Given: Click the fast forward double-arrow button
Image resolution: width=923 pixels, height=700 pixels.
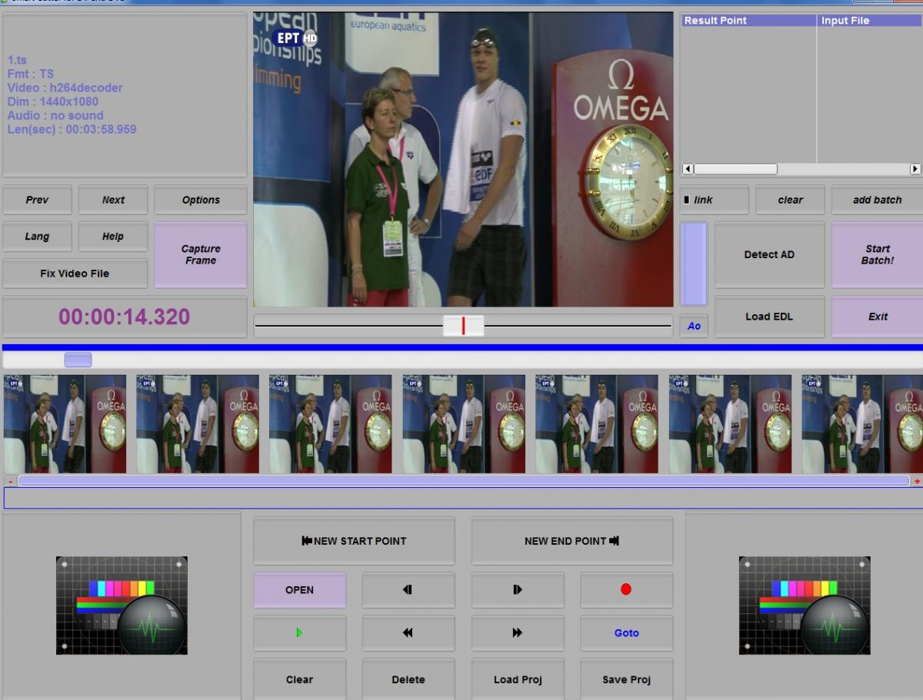Looking at the screenshot, I should (x=518, y=632).
